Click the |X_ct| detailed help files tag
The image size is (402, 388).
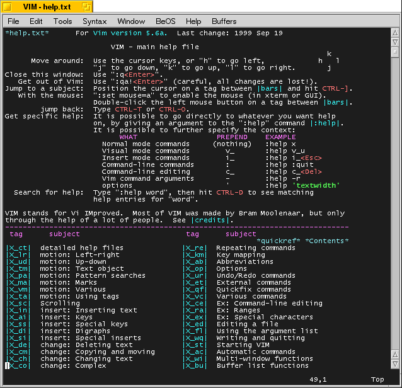[18, 248]
